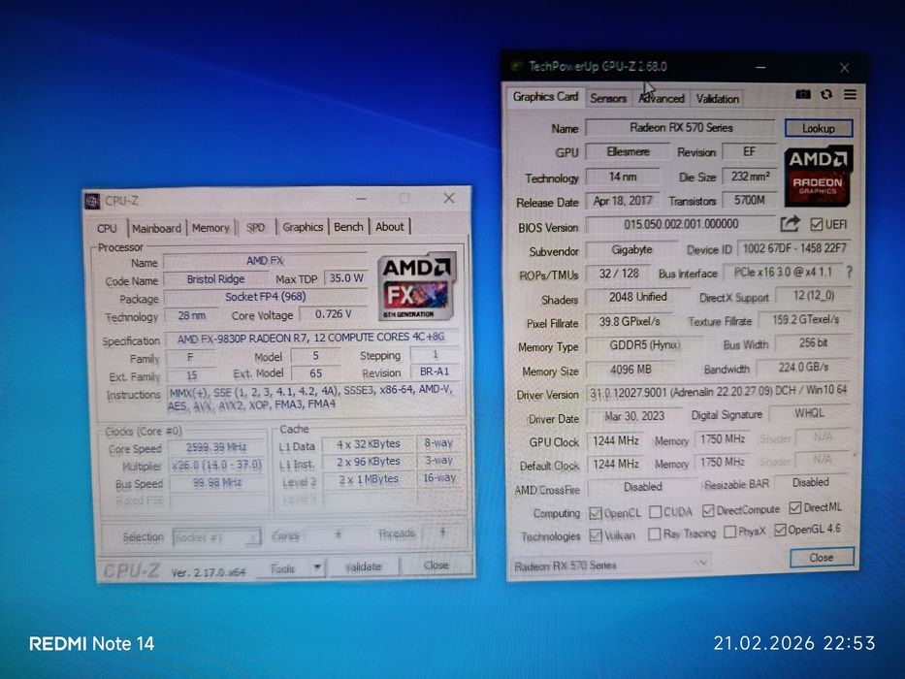Click the AMD FX logo in CPU-Z
Image resolution: width=905 pixels, height=679 pixels.
tap(417, 286)
